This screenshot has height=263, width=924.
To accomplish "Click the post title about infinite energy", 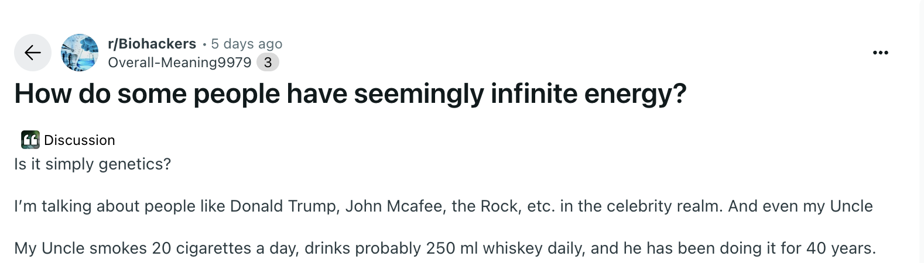I will (350, 94).
